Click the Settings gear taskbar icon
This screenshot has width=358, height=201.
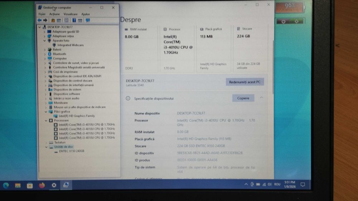[x=54, y=185]
